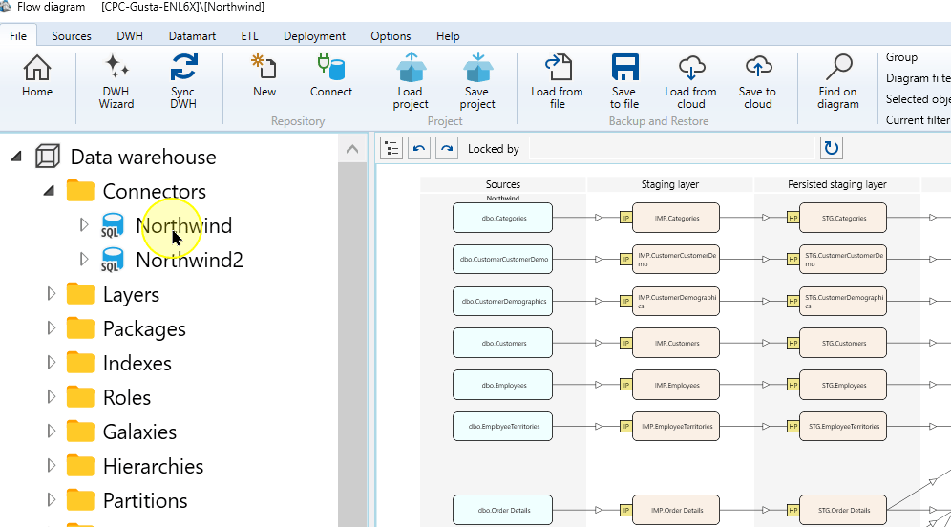Select Load from cloud
The height and width of the screenshot is (527, 951).
click(x=690, y=82)
